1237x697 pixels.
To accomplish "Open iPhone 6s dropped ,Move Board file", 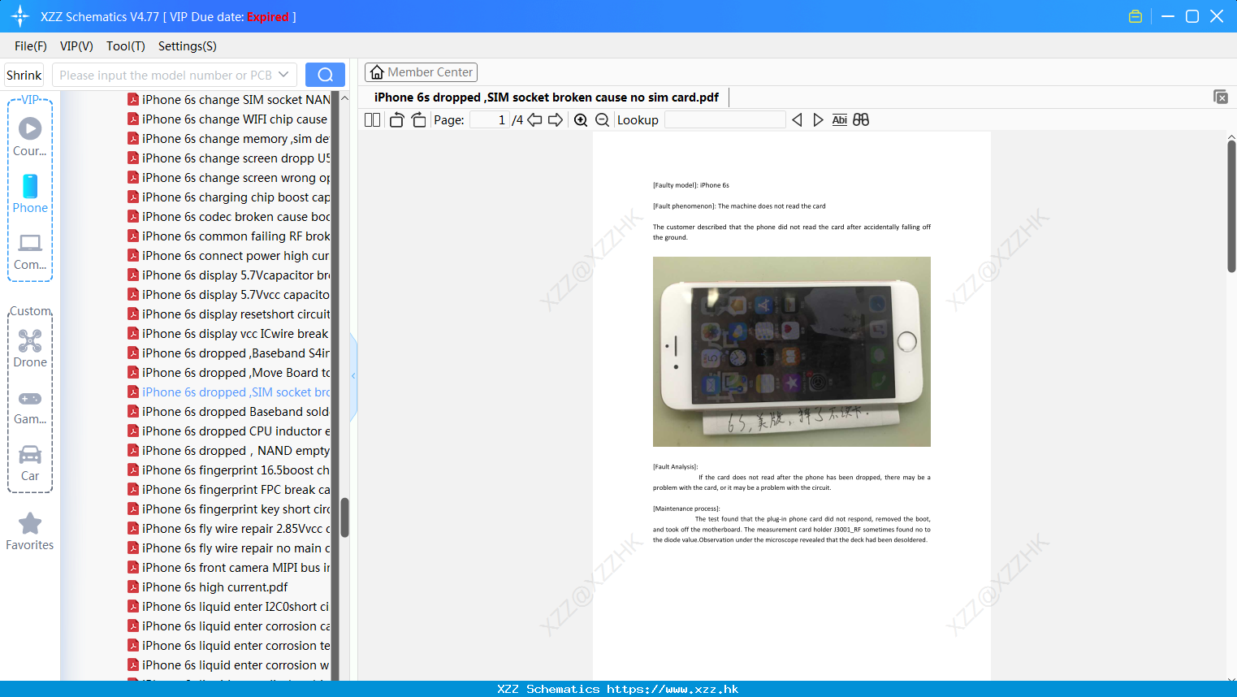I will 228,373.
